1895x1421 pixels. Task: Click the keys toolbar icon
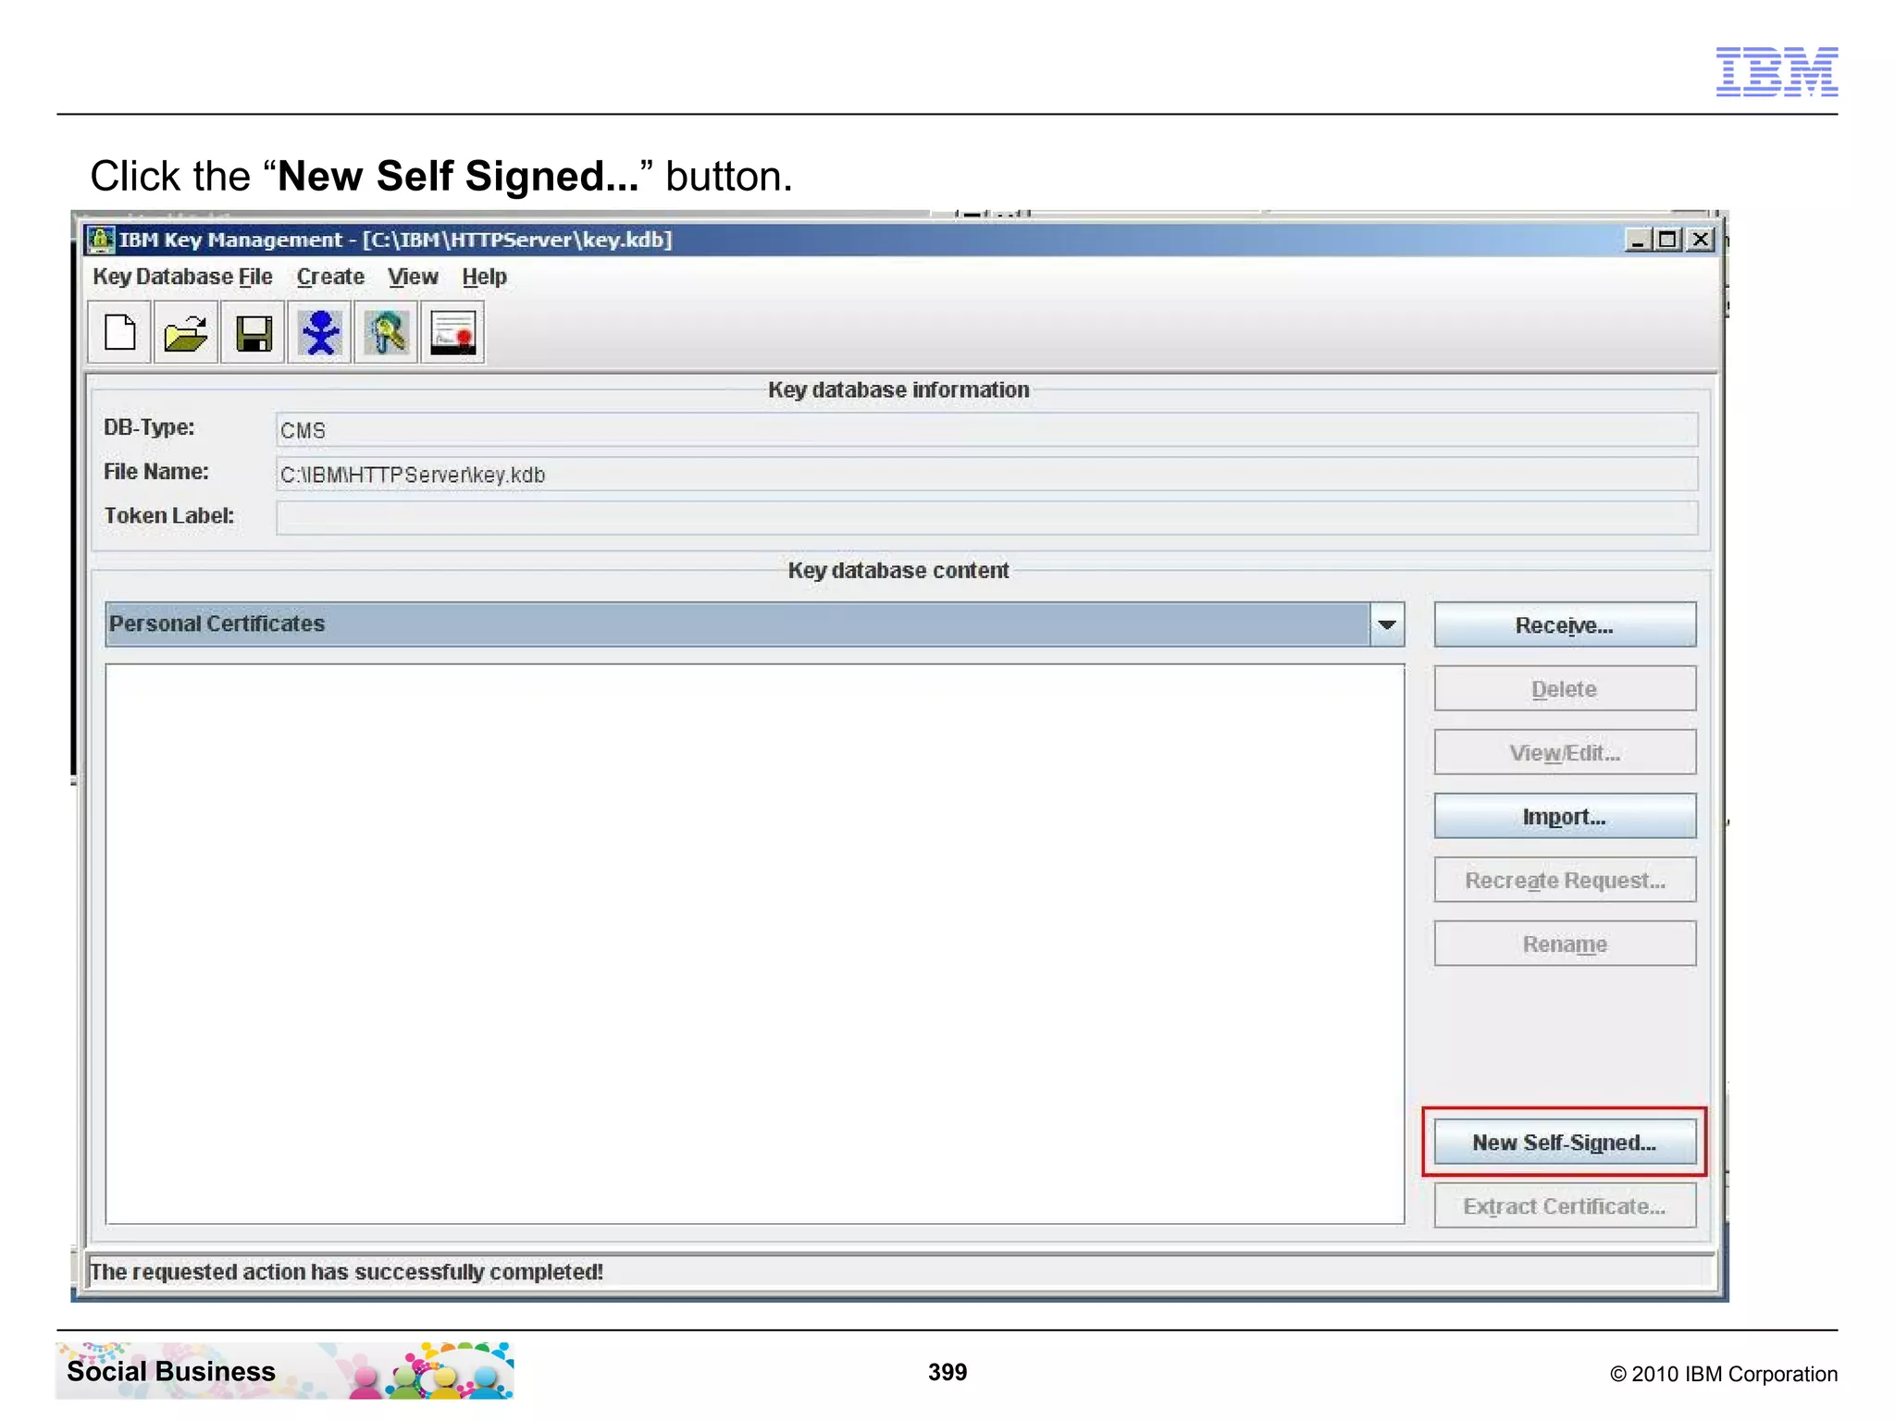(387, 332)
